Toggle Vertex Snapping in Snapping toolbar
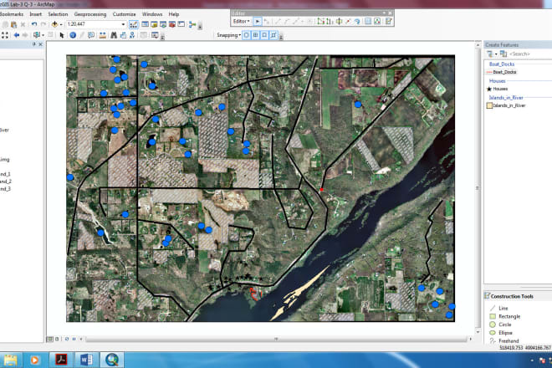The image size is (552, 368). (x=264, y=35)
